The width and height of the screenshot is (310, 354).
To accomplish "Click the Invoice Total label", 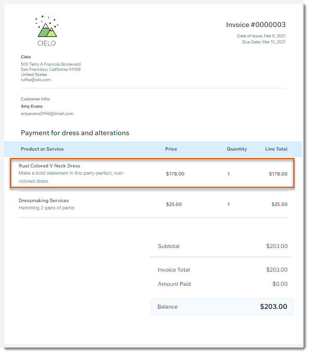I will coord(173,270).
